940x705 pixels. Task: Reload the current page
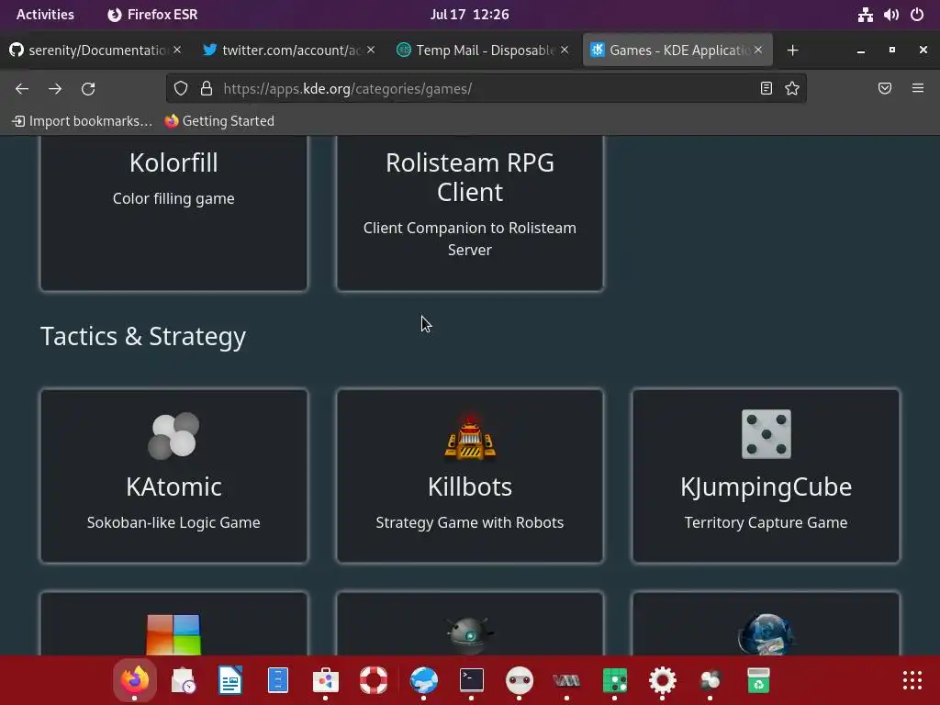coord(88,89)
